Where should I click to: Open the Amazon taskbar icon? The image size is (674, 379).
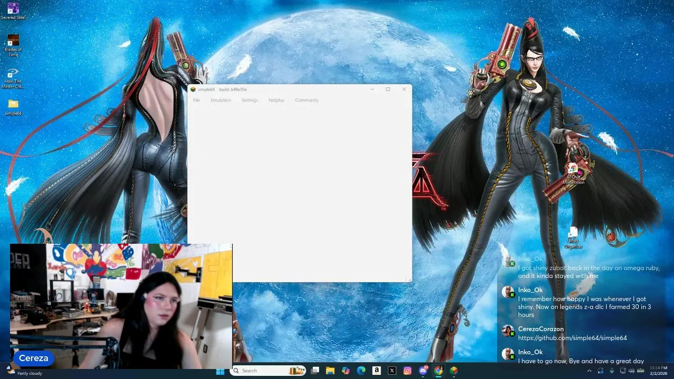(376, 371)
